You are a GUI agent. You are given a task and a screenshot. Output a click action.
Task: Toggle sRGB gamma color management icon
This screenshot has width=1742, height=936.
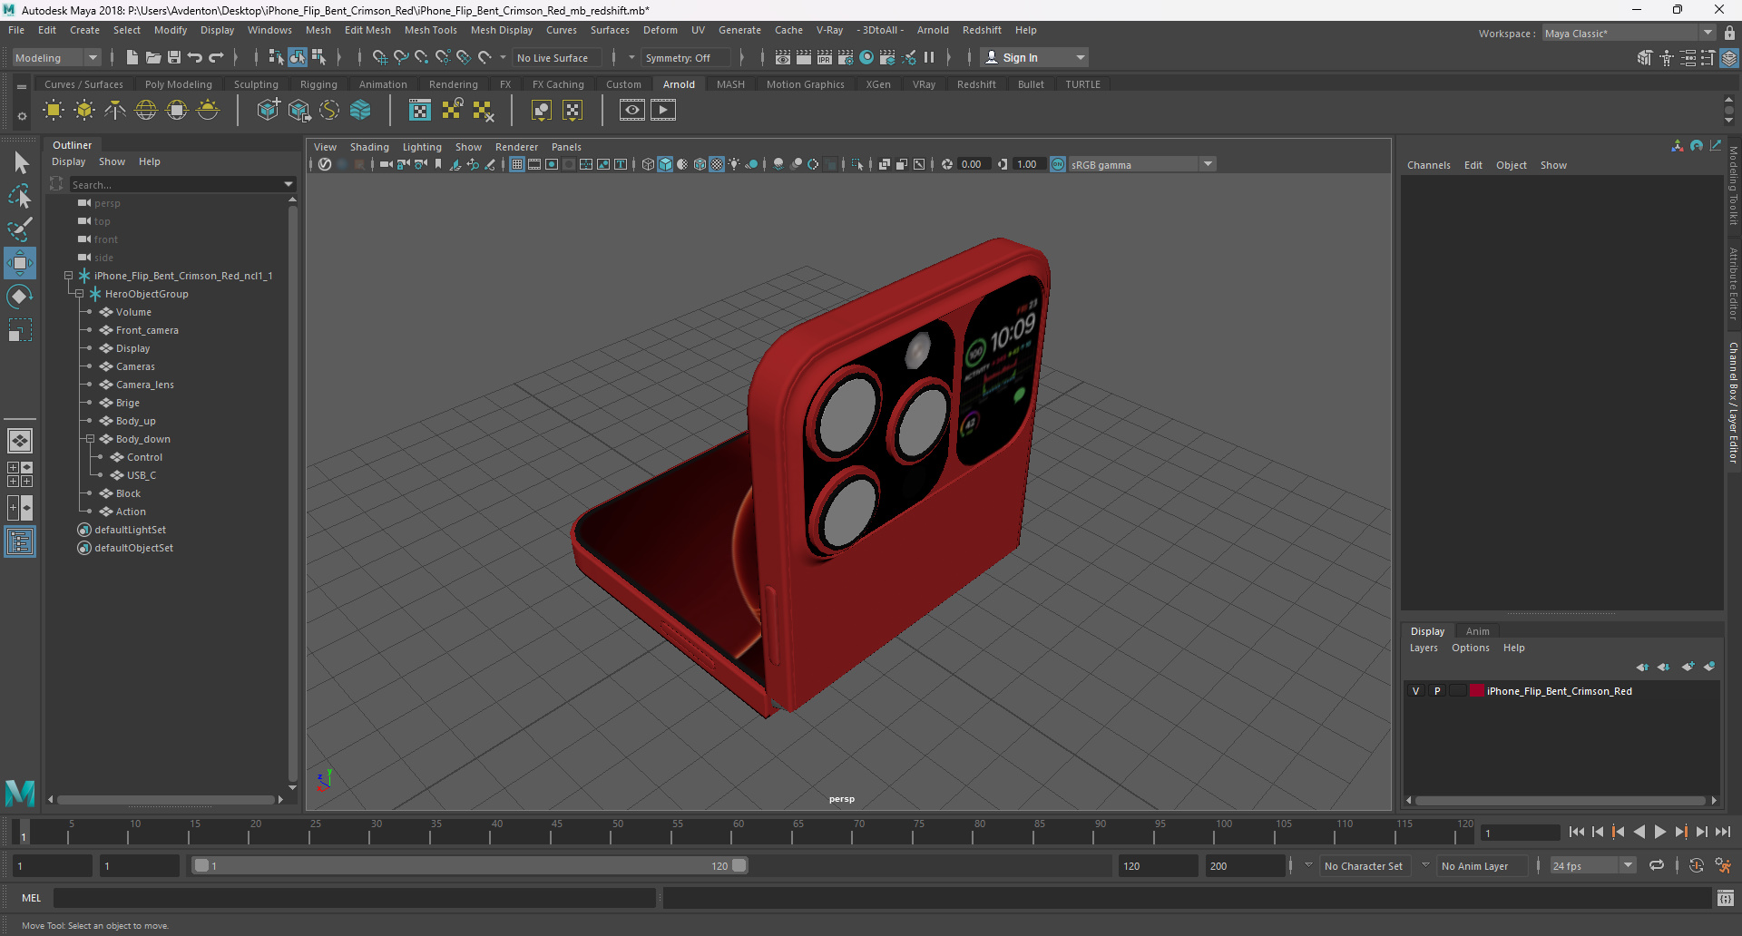click(1058, 164)
